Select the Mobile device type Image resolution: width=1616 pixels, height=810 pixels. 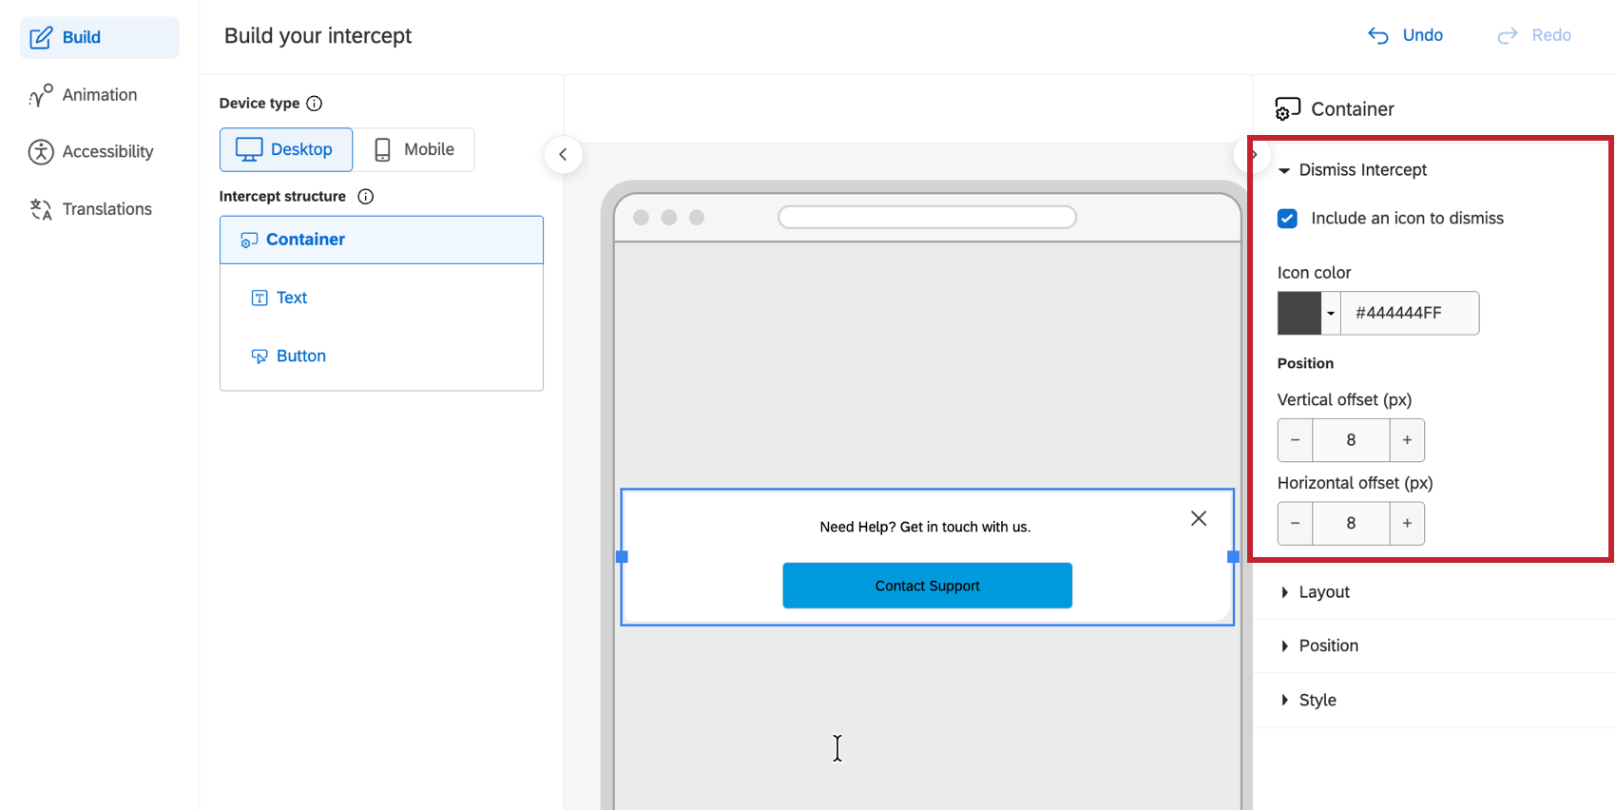coord(414,149)
